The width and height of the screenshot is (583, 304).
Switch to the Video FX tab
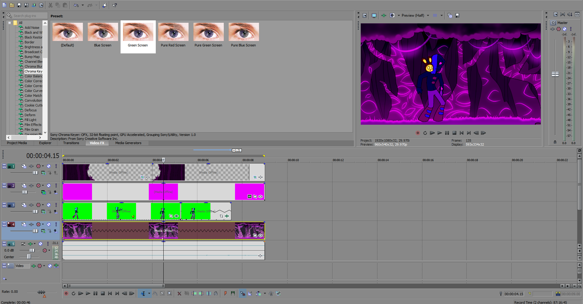coord(97,143)
